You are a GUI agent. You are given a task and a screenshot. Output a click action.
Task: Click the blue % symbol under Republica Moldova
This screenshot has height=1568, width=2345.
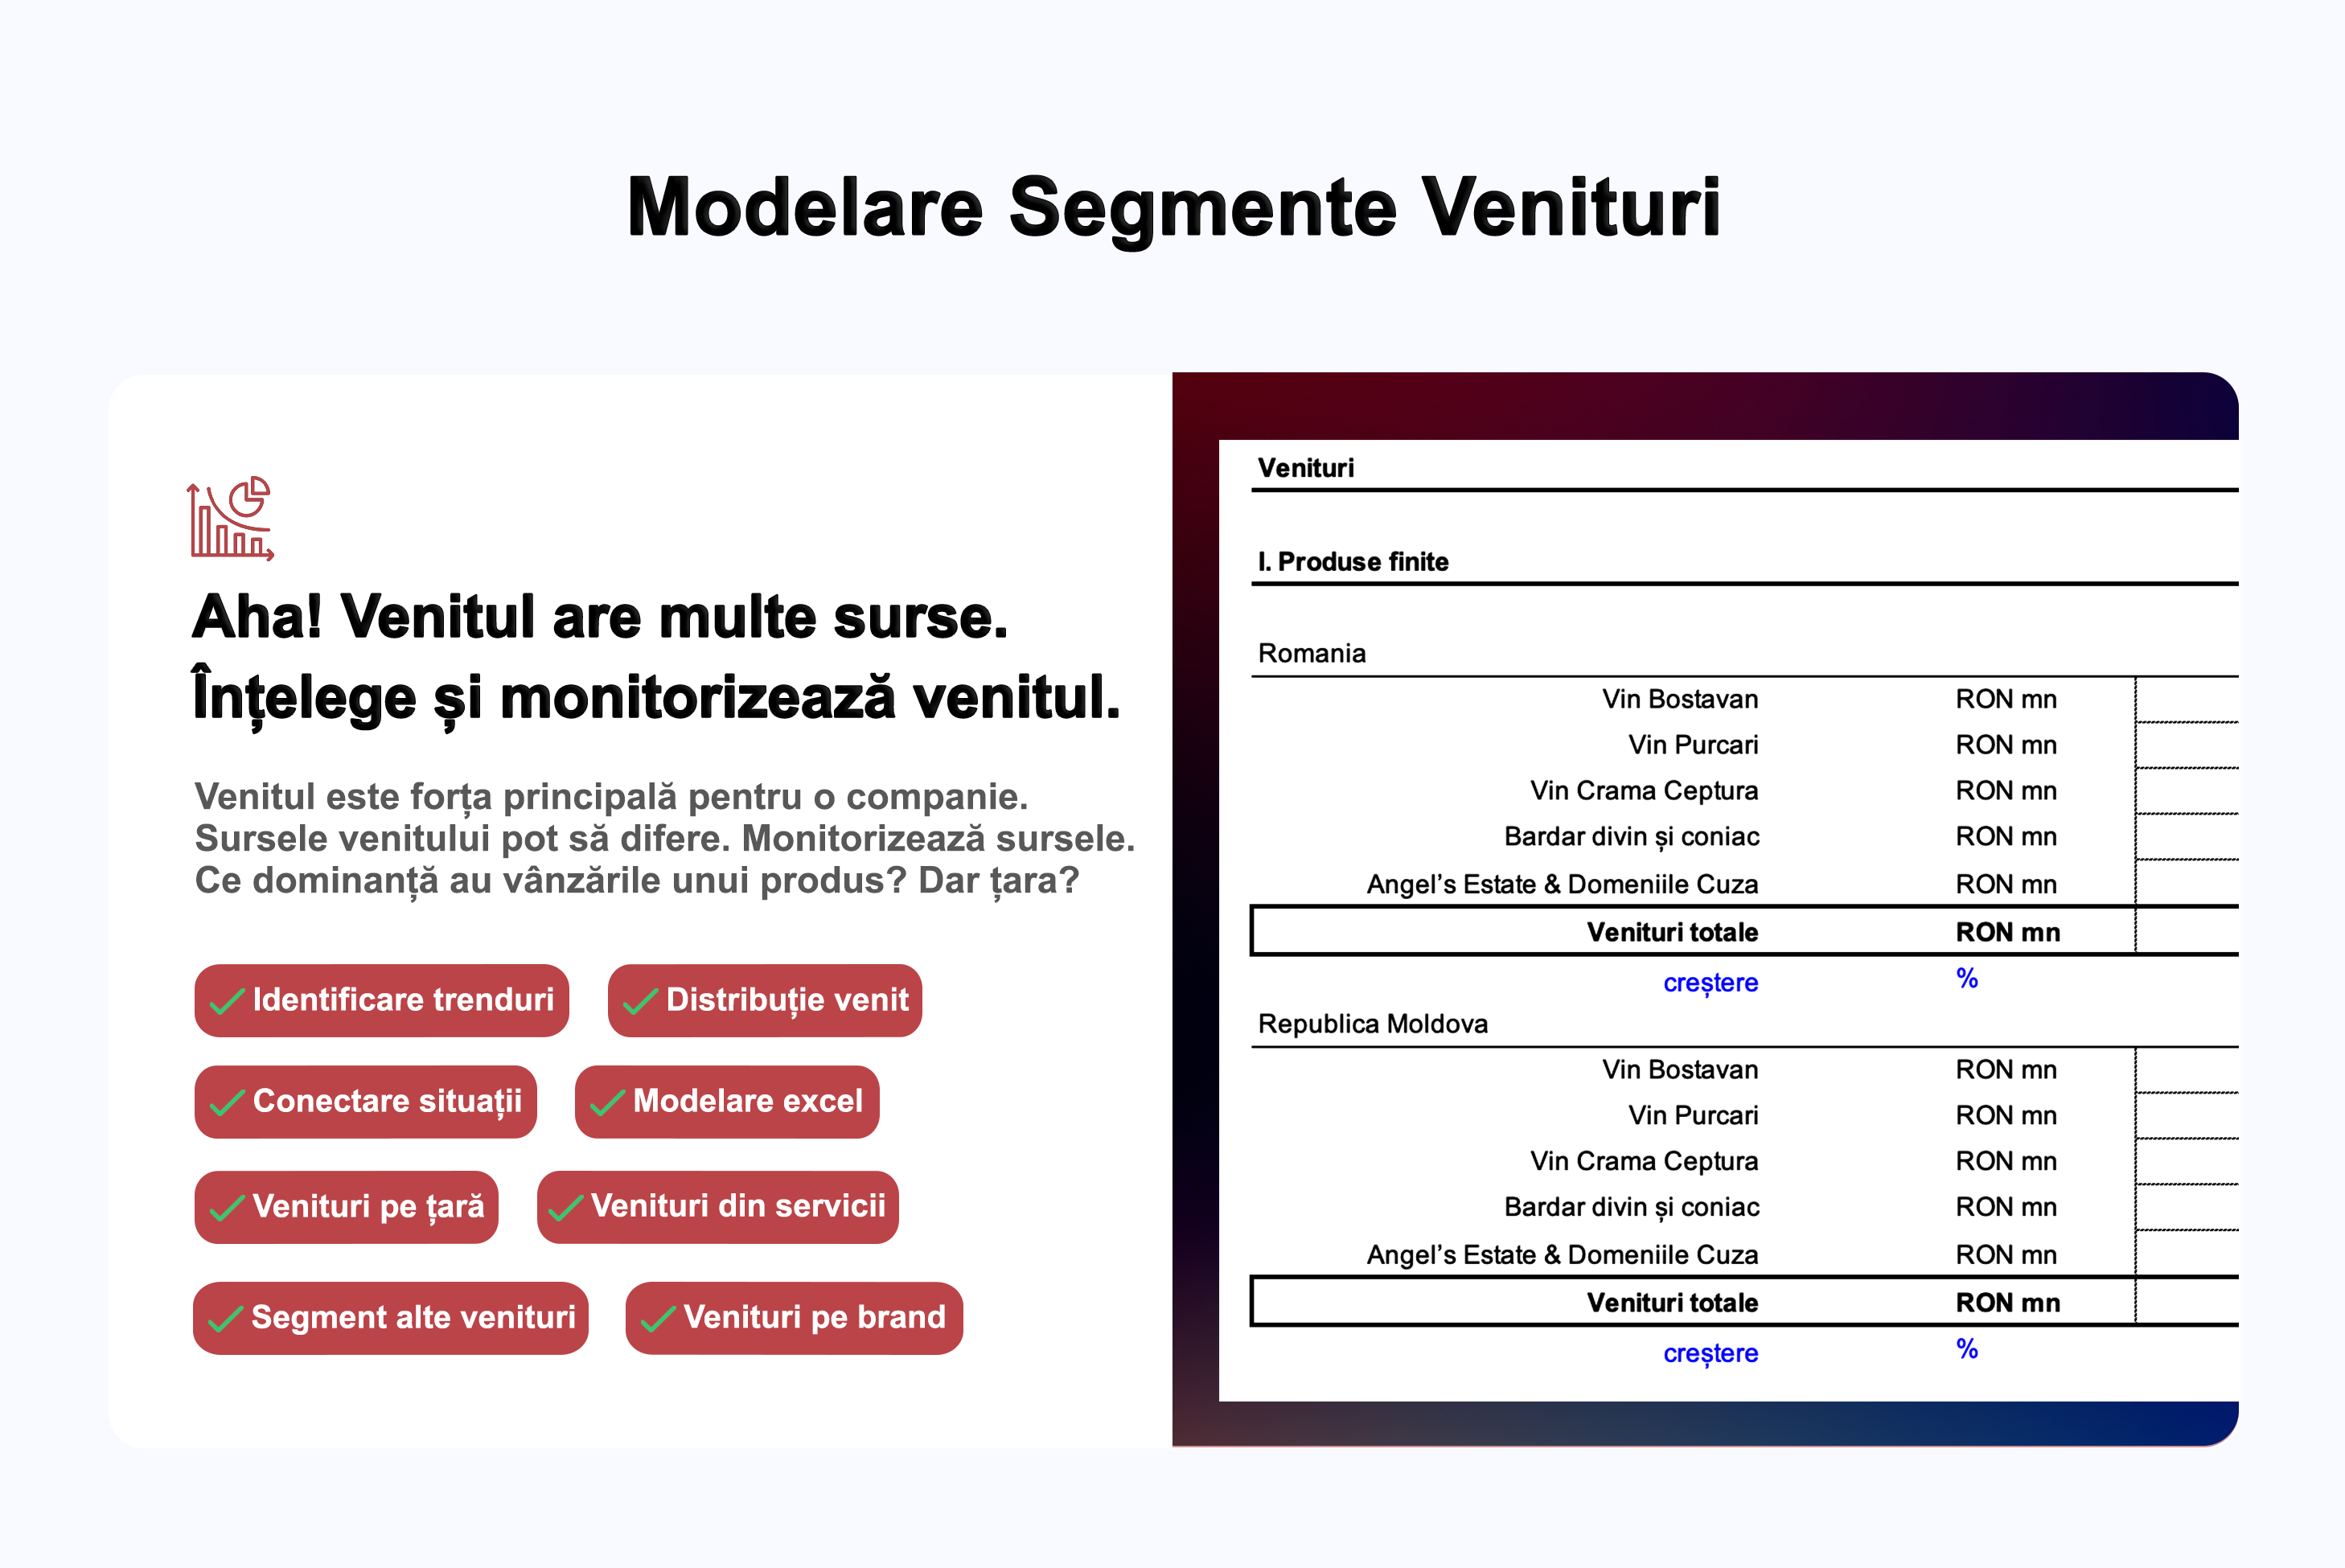click(x=1967, y=1350)
